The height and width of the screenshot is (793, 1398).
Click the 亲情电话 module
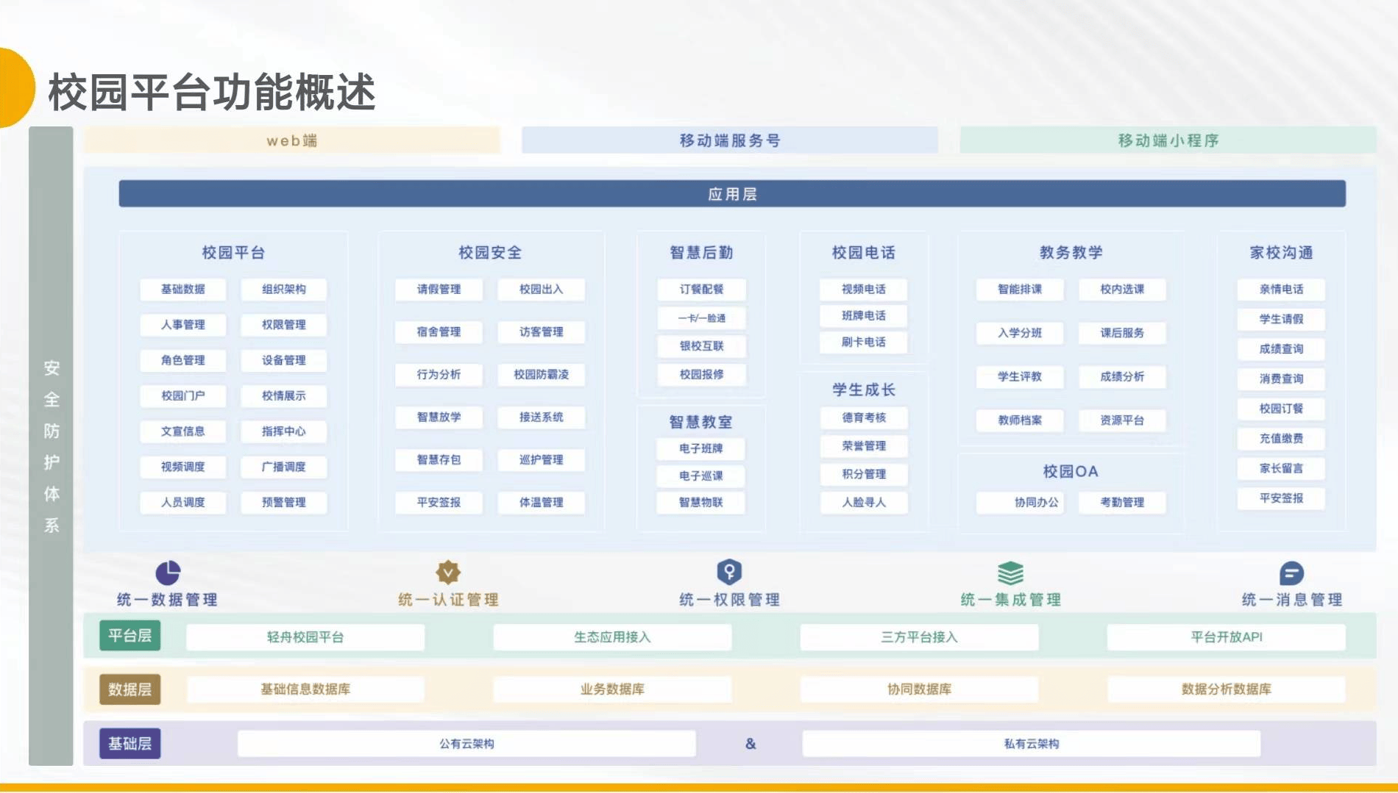pyautogui.click(x=1281, y=290)
